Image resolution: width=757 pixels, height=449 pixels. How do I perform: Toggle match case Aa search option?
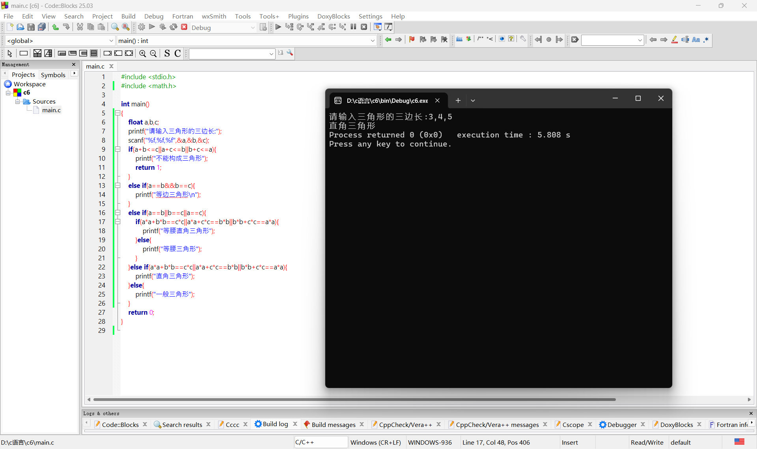(x=696, y=39)
